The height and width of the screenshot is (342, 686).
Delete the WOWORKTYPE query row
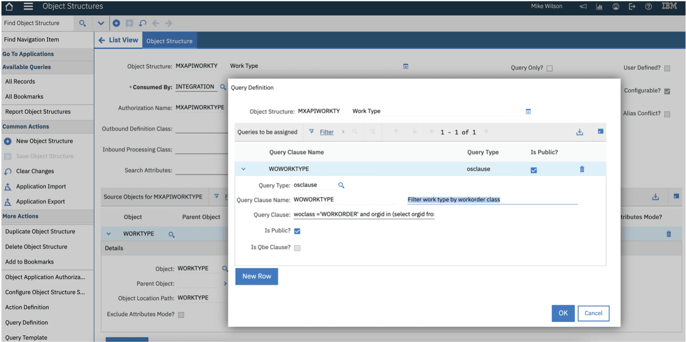582,169
